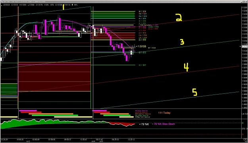The width and height of the screenshot is (248, 143).
Task: Click the 1.5250 label at top of price axis
Action: 244,8
